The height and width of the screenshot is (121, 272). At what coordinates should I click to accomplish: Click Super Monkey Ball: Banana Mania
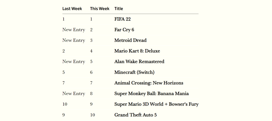(x=152, y=94)
